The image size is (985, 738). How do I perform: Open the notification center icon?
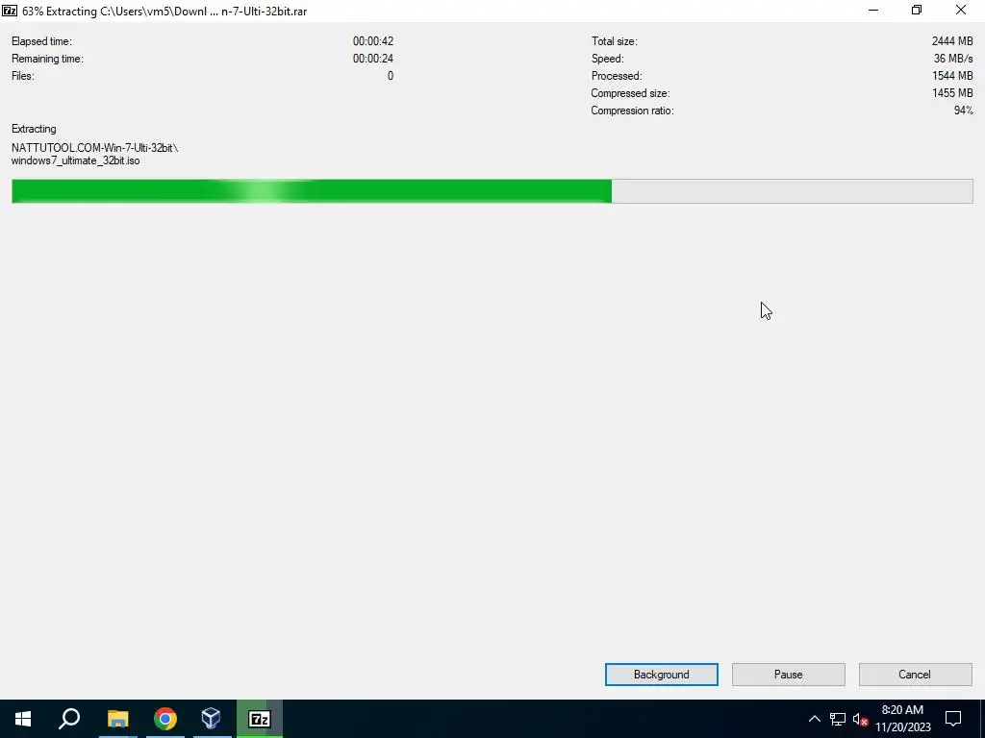953,719
